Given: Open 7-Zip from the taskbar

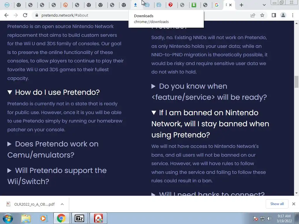Looking at the screenshot, I should click(x=79, y=218).
